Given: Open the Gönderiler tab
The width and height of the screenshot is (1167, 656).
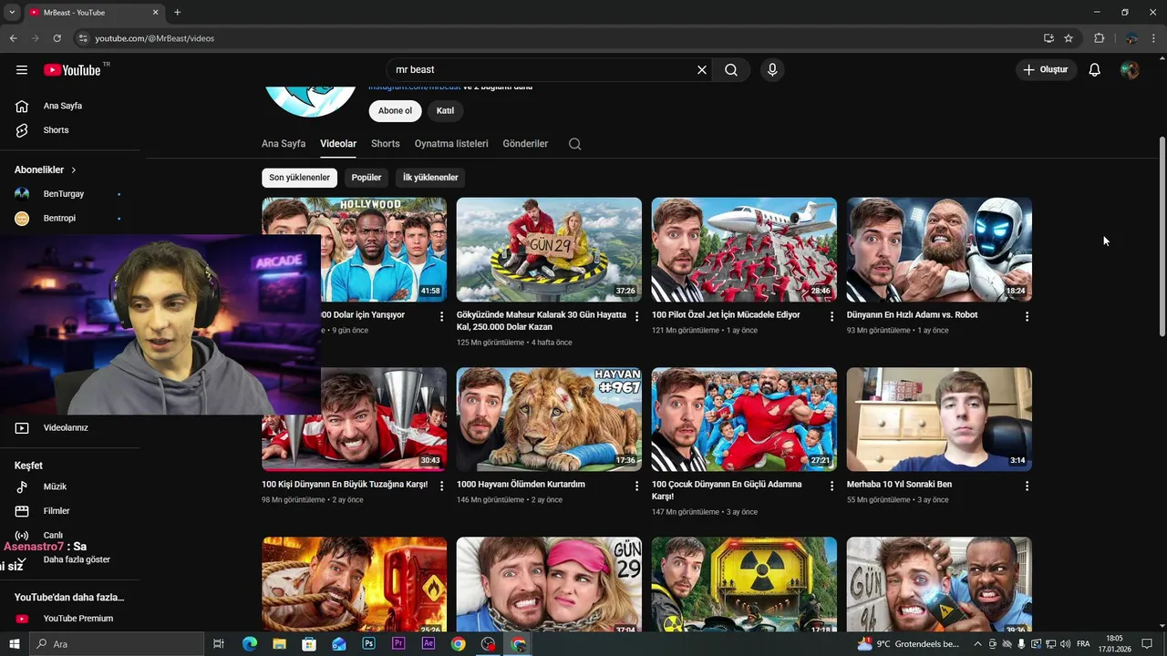Looking at the screenshot, I should point(525,144).
